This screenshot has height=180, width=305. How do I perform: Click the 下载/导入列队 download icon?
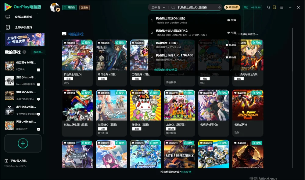(x=6, y=161)
